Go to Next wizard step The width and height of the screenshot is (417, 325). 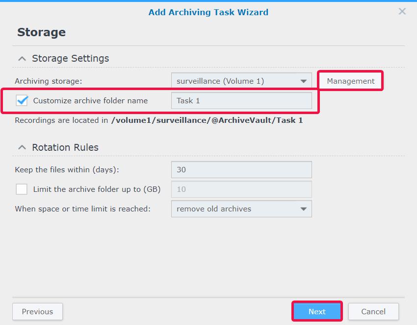(x=317, y=311)
